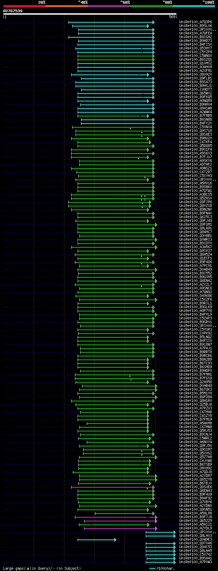
Task: Select hit label UniRef100_Q8H1R0
Action: [x=196, y=401]
